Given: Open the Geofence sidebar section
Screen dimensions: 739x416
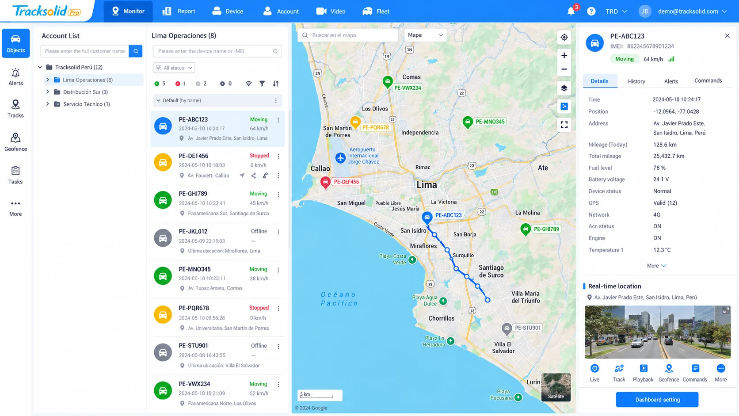Looking at the screenshot, I should (15, 142).
